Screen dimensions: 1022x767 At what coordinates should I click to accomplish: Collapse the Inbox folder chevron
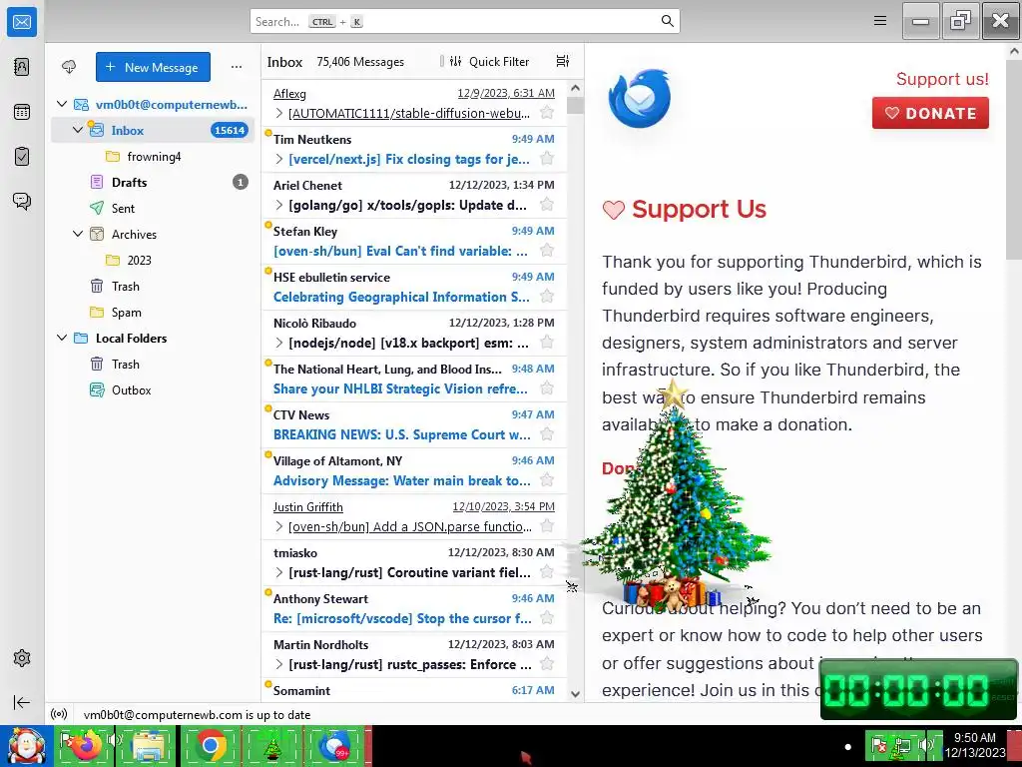click(78, 130)
